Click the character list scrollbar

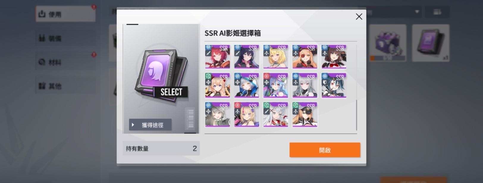(x=356, y=88)
